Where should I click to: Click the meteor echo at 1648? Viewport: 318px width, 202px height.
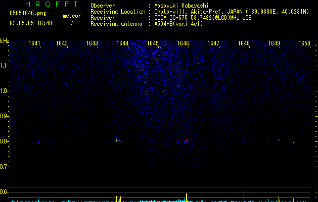tap(244, 140)
